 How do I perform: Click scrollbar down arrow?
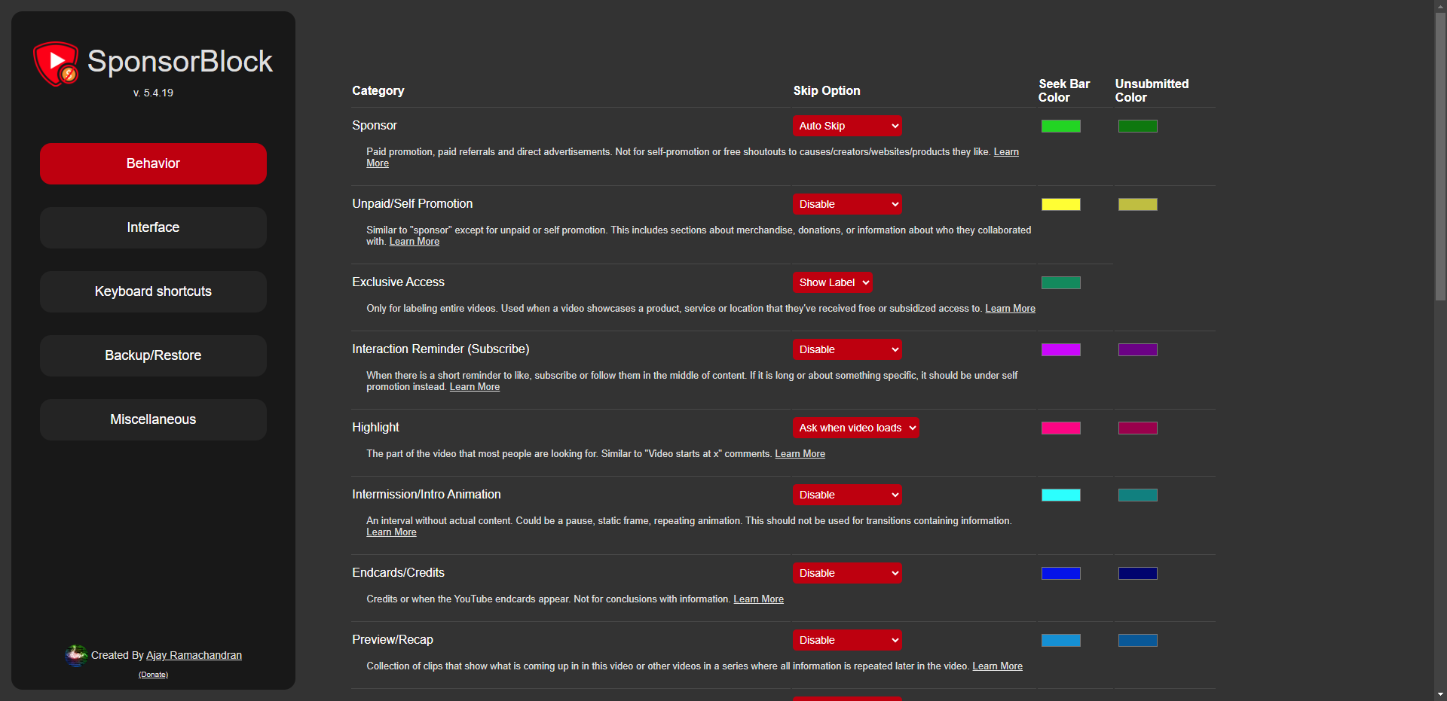pyautogui.click(x=1440, y=695)
